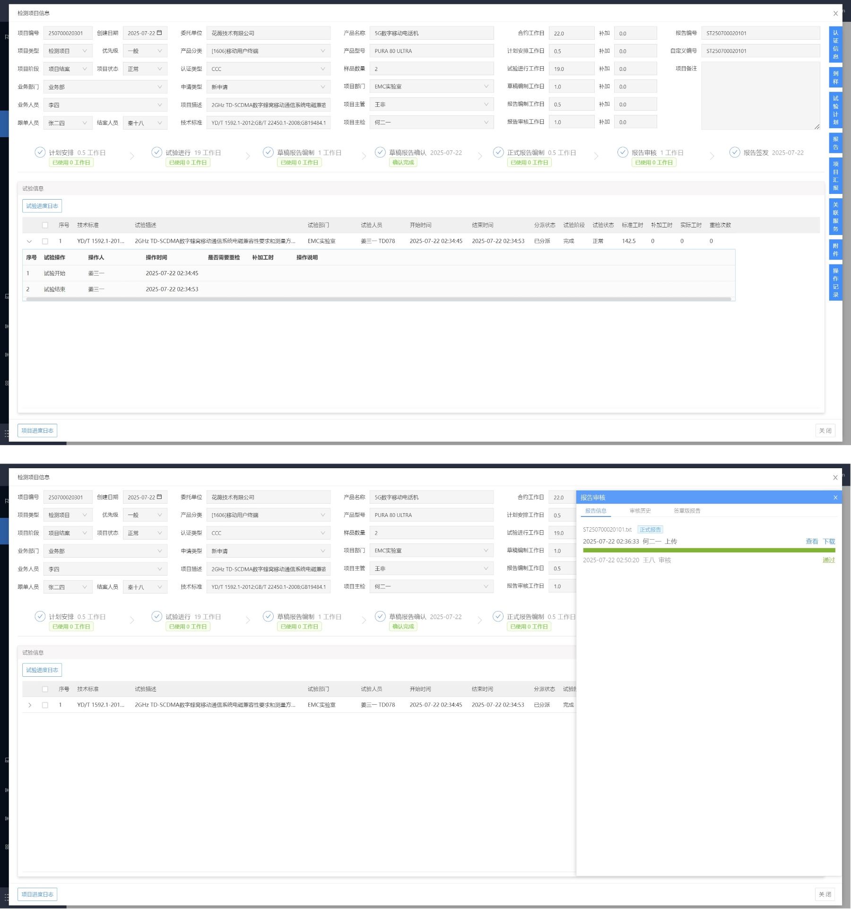Screen dimensions: 851x909
Task: Click the 报告签发 step check icon
Action: coord(734,152)
